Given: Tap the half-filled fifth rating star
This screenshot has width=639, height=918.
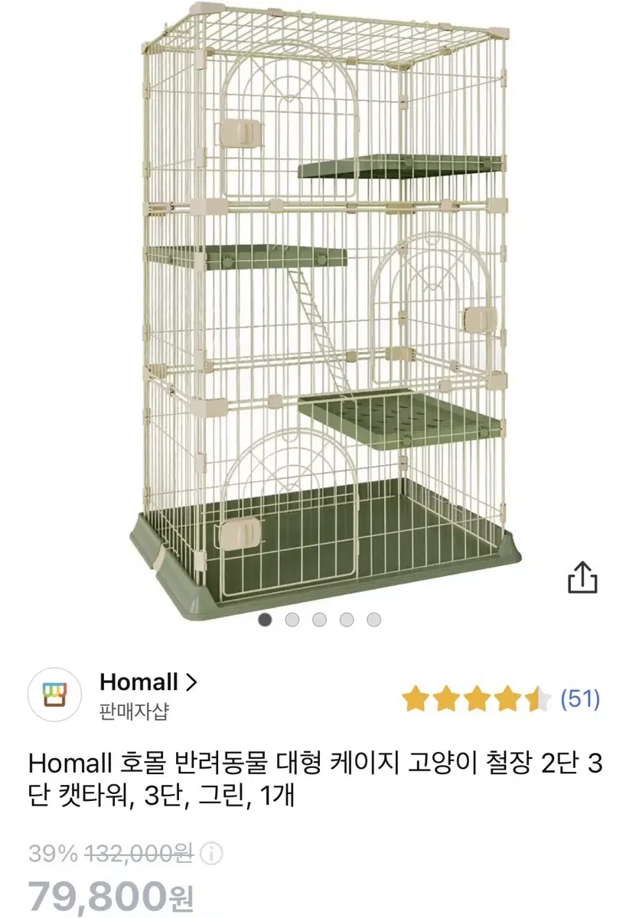Looking at the screenshot, I should 538,698.
